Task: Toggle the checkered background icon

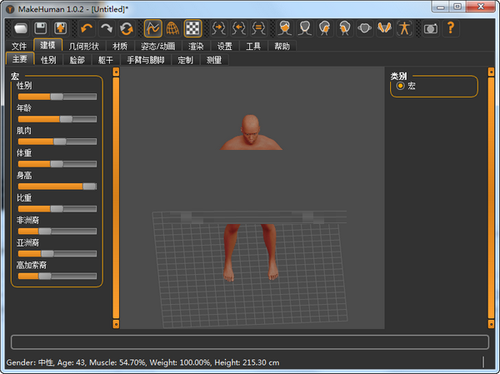Action: click(192, 28)
